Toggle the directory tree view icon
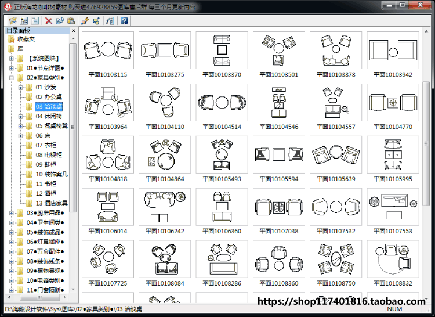 point(24,20)
